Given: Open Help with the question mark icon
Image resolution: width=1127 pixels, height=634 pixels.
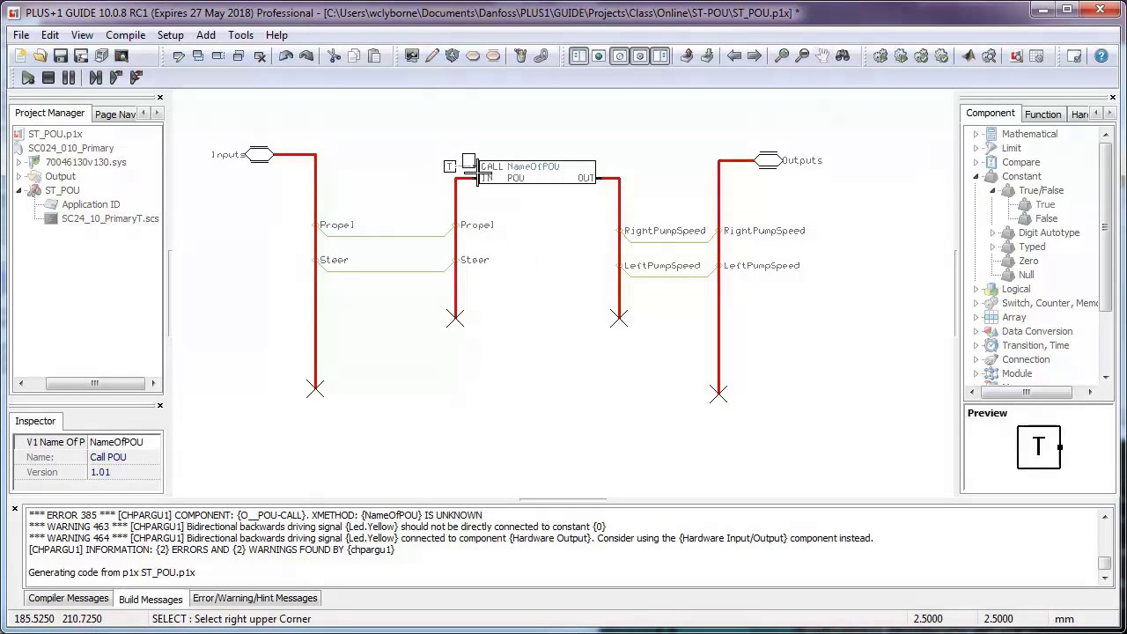Looking at the screenshot, I should (1101, 56).
